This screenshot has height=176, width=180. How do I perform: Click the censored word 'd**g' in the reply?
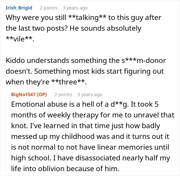tap(119, 104)
